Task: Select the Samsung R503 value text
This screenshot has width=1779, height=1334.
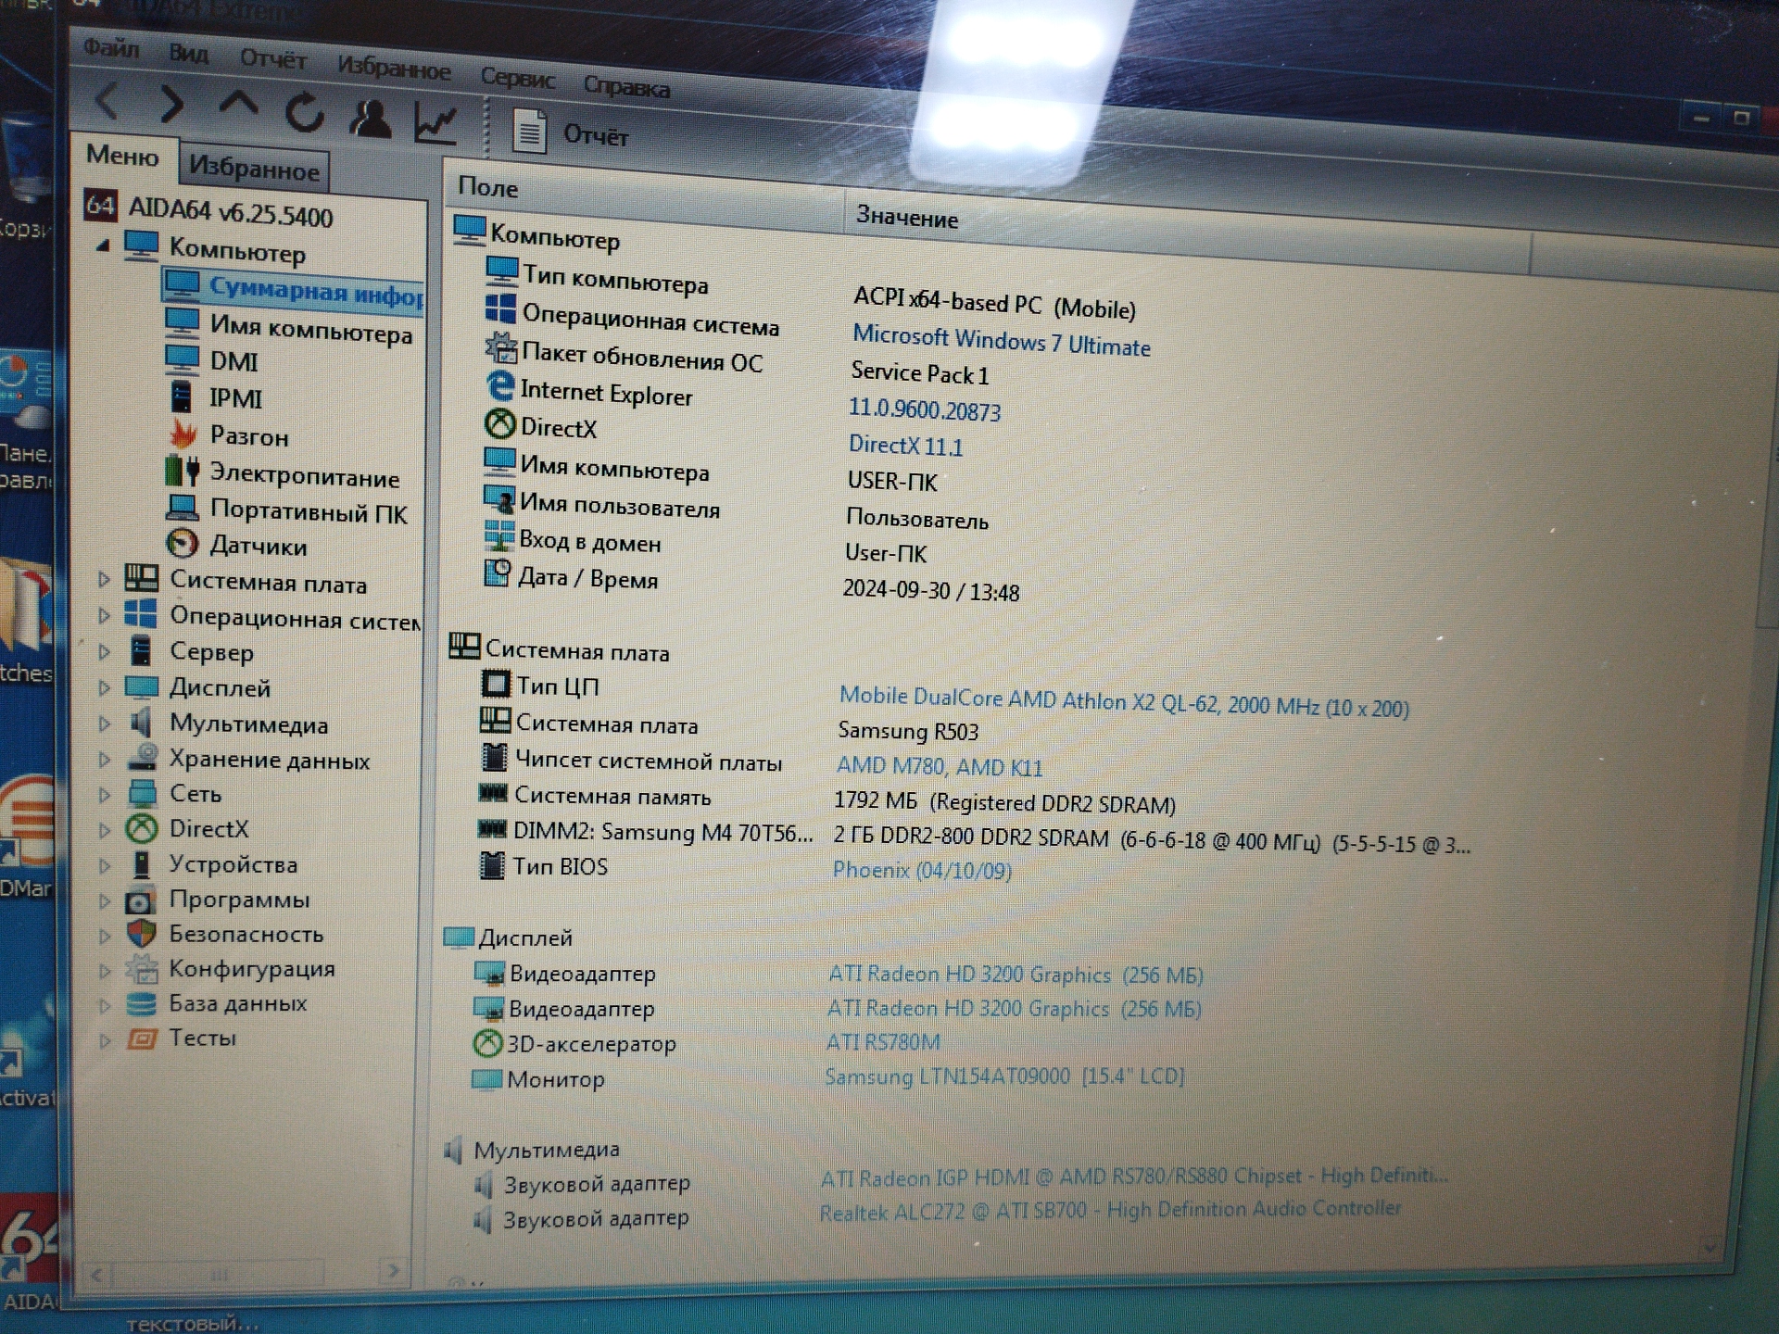Action: pyautogui.click(x=908, y=731)
